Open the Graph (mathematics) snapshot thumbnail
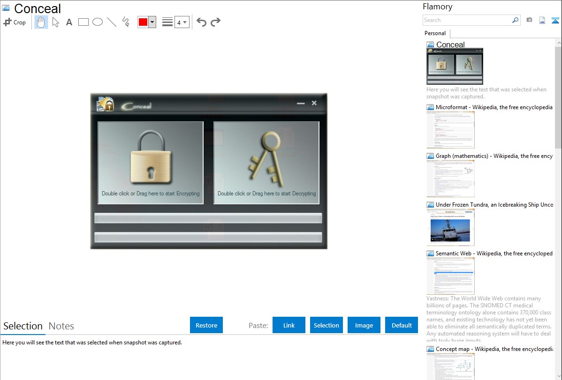Viewport: 562px width, 380px height. [450, 179]
